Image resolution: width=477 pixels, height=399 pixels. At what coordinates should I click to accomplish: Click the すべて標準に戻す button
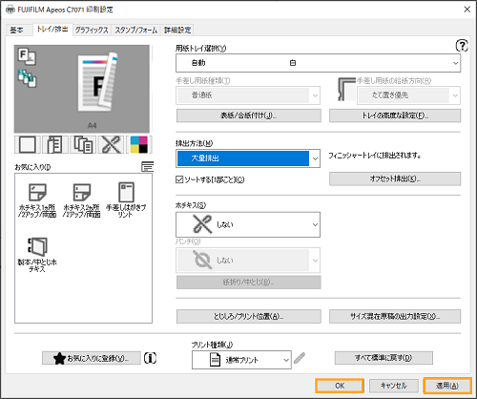click(384, 358)
